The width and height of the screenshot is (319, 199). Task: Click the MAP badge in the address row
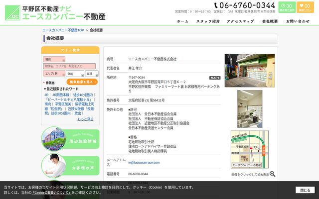[x=215, y=78]
